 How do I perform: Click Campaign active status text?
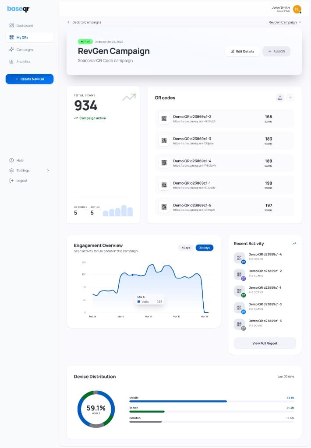tap(92, 118)
